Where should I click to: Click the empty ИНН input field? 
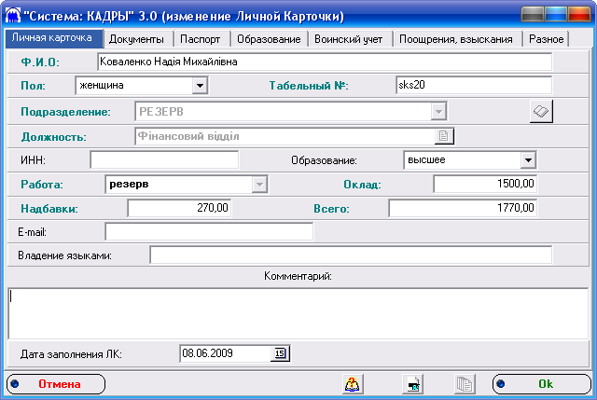(x=164, y=159)
